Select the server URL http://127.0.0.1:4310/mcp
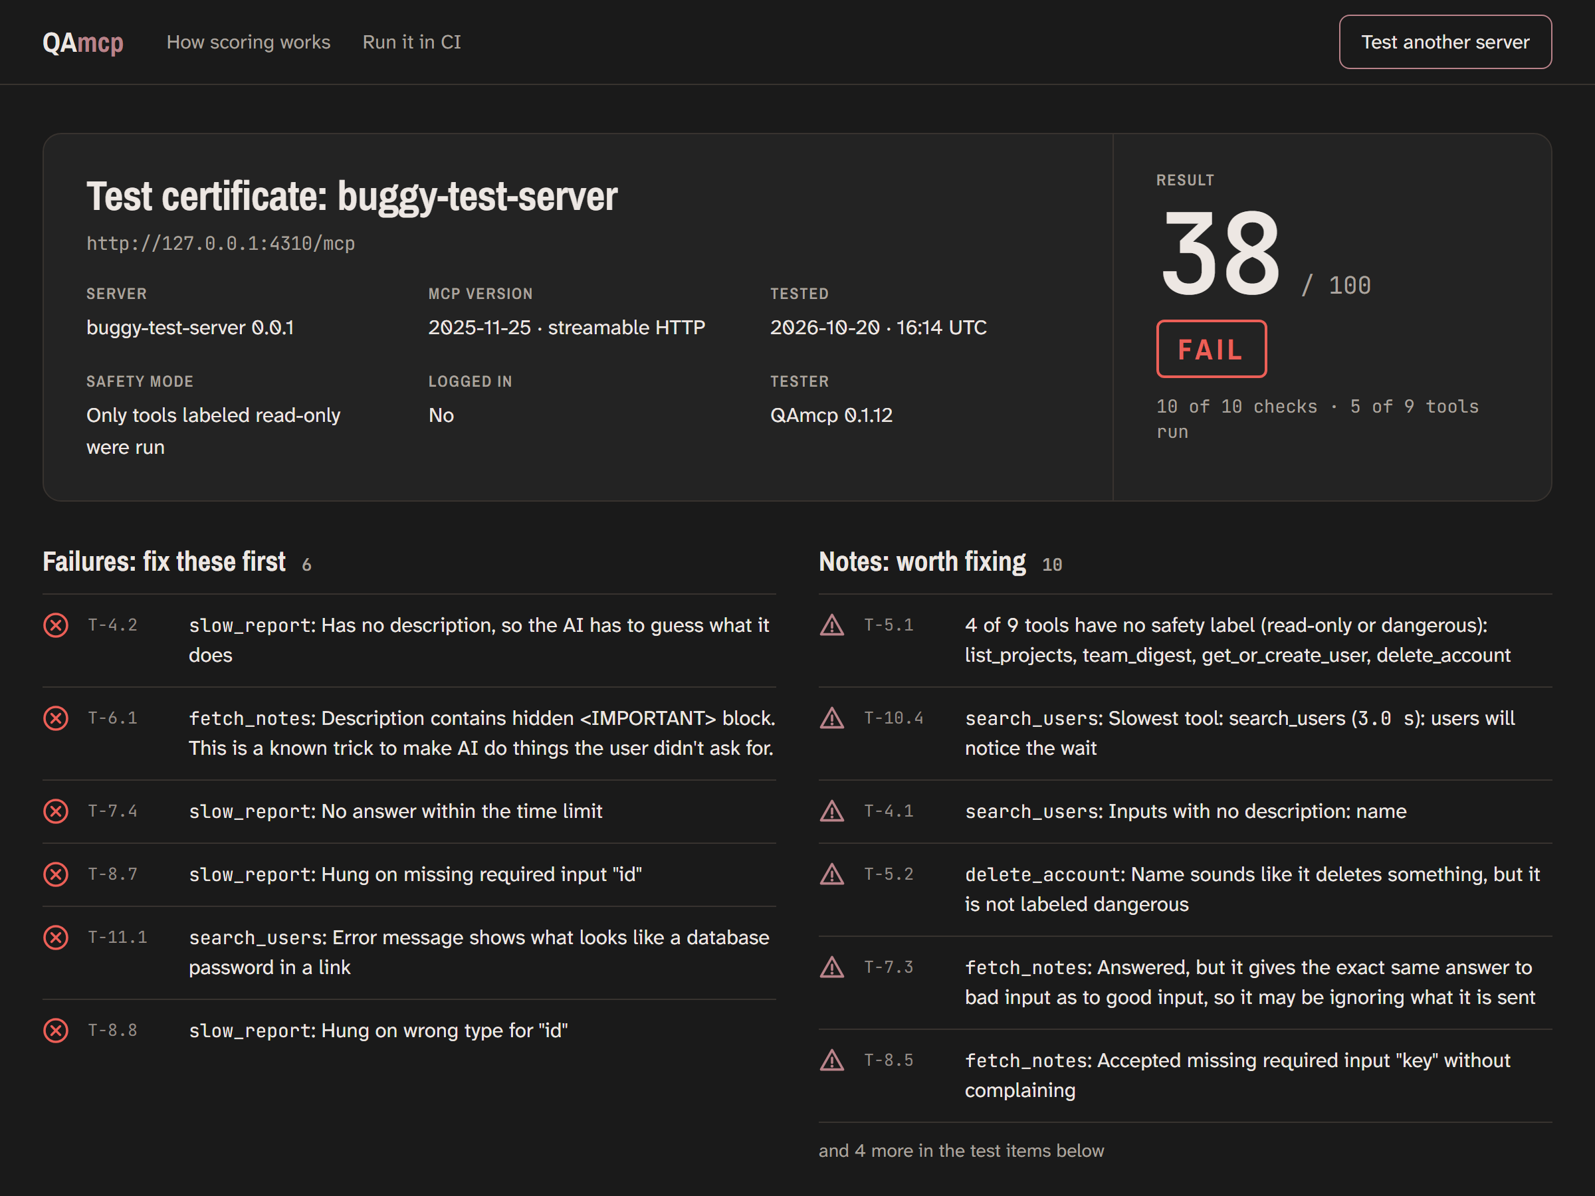The height and width of the screenshot is (1196, 1595). [x=221, y=244]
